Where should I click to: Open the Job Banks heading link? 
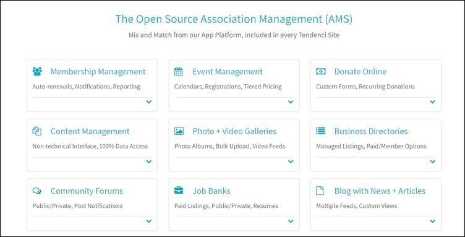(211, 191)
